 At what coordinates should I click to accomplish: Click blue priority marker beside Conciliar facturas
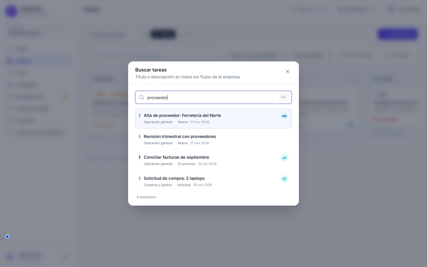coord(140,157)
